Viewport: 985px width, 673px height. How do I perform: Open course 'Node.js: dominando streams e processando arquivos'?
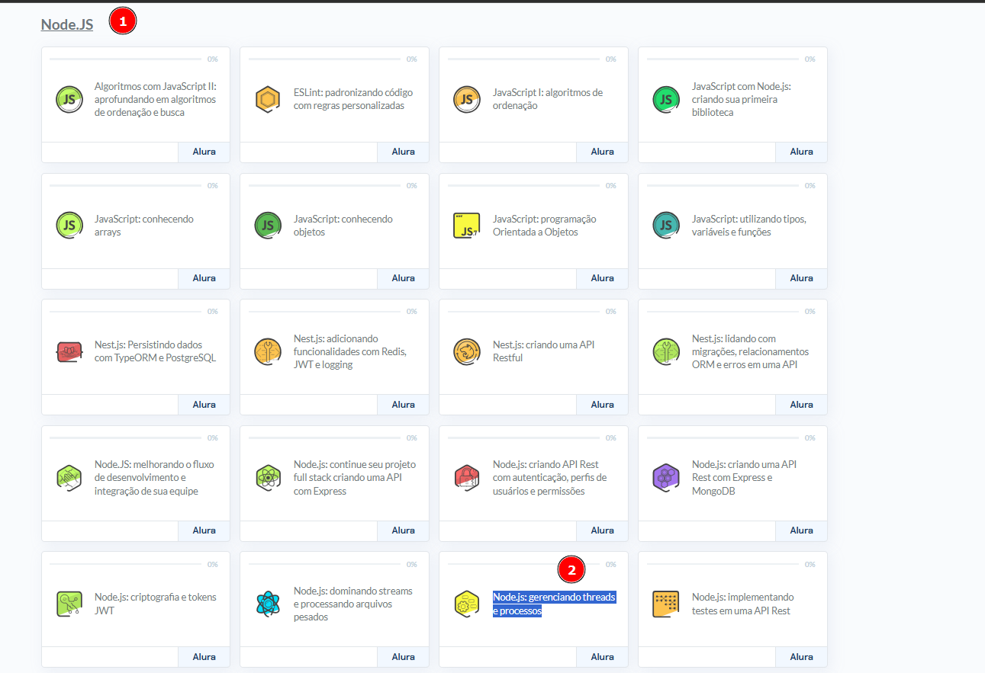pyautogui.click(x=353, y=604)
